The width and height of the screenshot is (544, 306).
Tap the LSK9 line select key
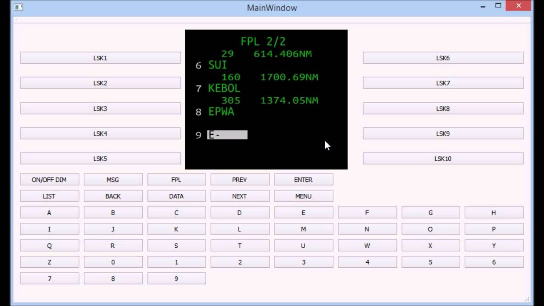click(443, 133)
